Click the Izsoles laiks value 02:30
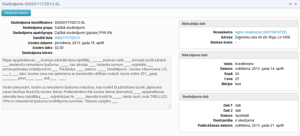The width and height of the screenshot is (300, 136). (59, 48)
